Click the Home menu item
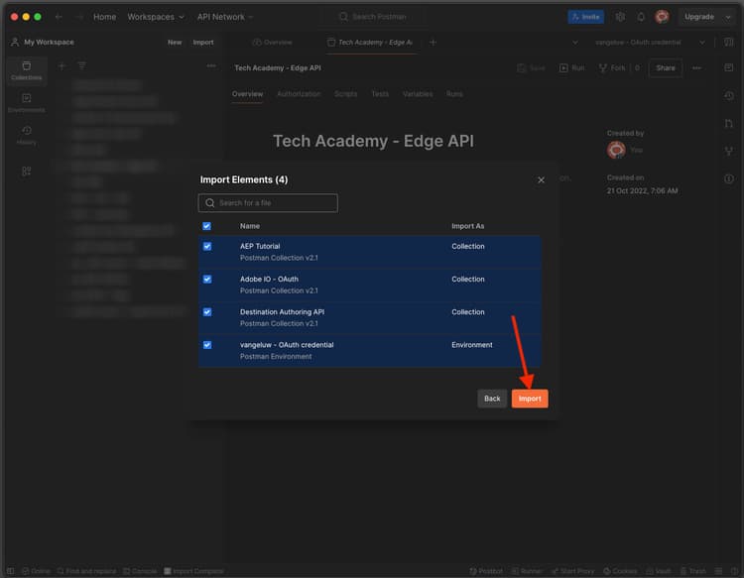 [105, 17]
